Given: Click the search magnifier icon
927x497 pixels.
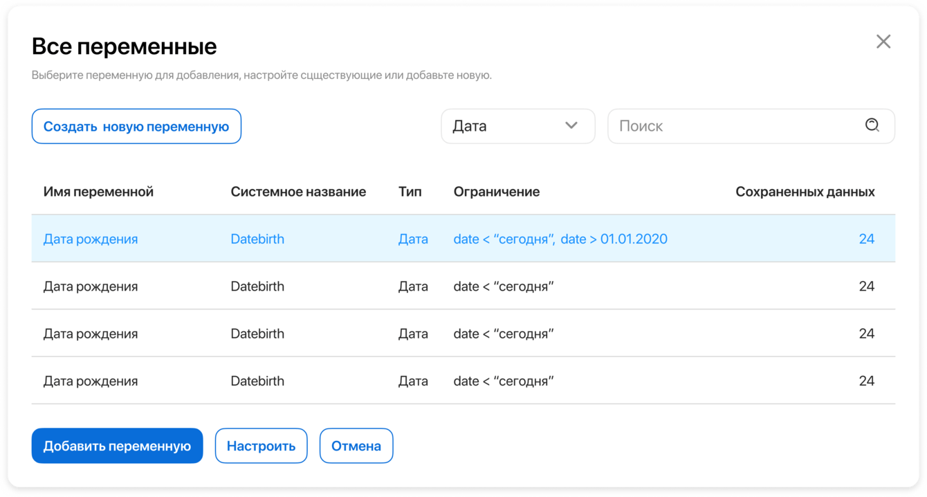Looking at the screenshot, I should (872, 125).
